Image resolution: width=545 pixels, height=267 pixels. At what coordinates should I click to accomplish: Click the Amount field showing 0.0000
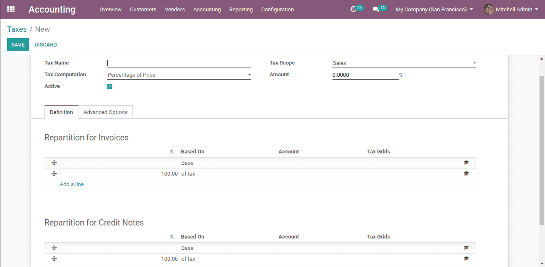(366, 75)
